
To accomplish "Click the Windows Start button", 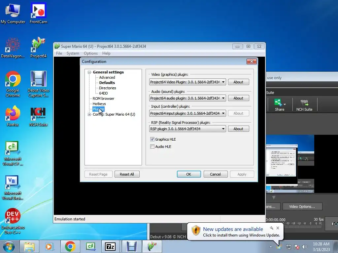I will click(9, 246).
